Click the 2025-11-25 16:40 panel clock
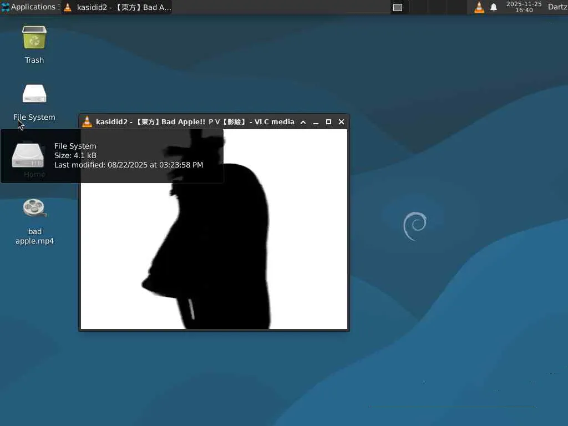Screen dimensions: 568x426 tap(524, 7)
